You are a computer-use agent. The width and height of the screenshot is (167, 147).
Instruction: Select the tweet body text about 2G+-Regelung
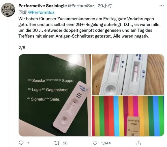tap(89, 27)
